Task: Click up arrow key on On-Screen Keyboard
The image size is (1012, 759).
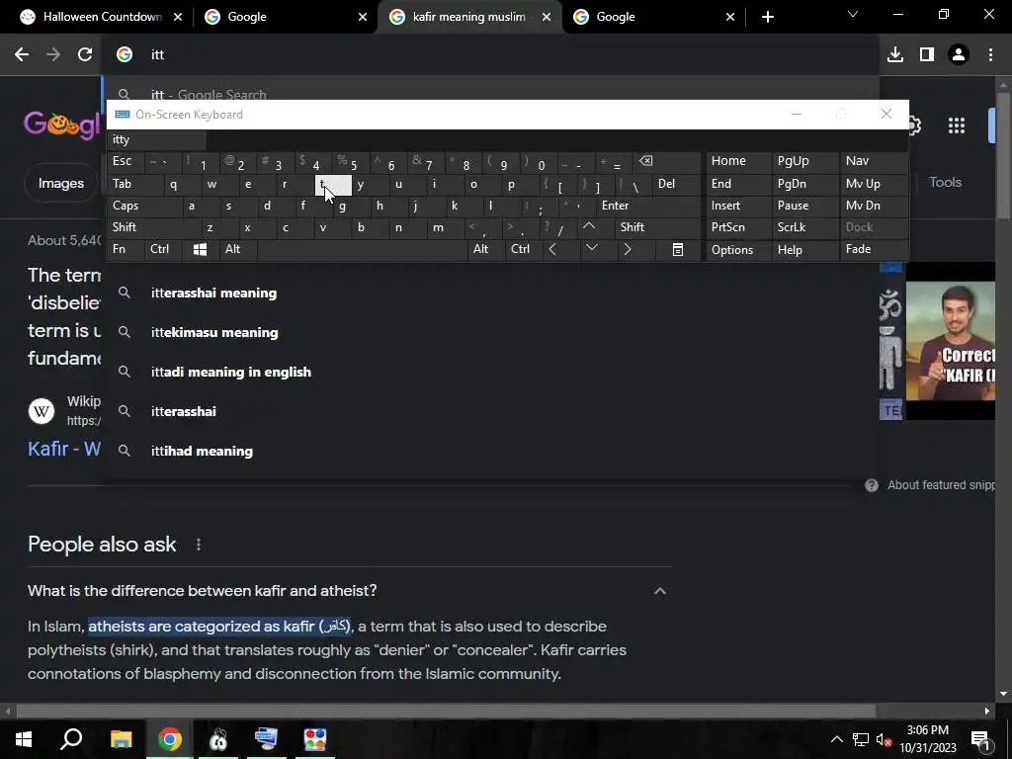Action: [x=589, y=227]
